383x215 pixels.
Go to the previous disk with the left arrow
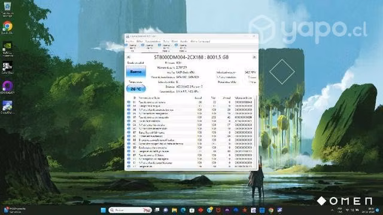pos(128,57)
